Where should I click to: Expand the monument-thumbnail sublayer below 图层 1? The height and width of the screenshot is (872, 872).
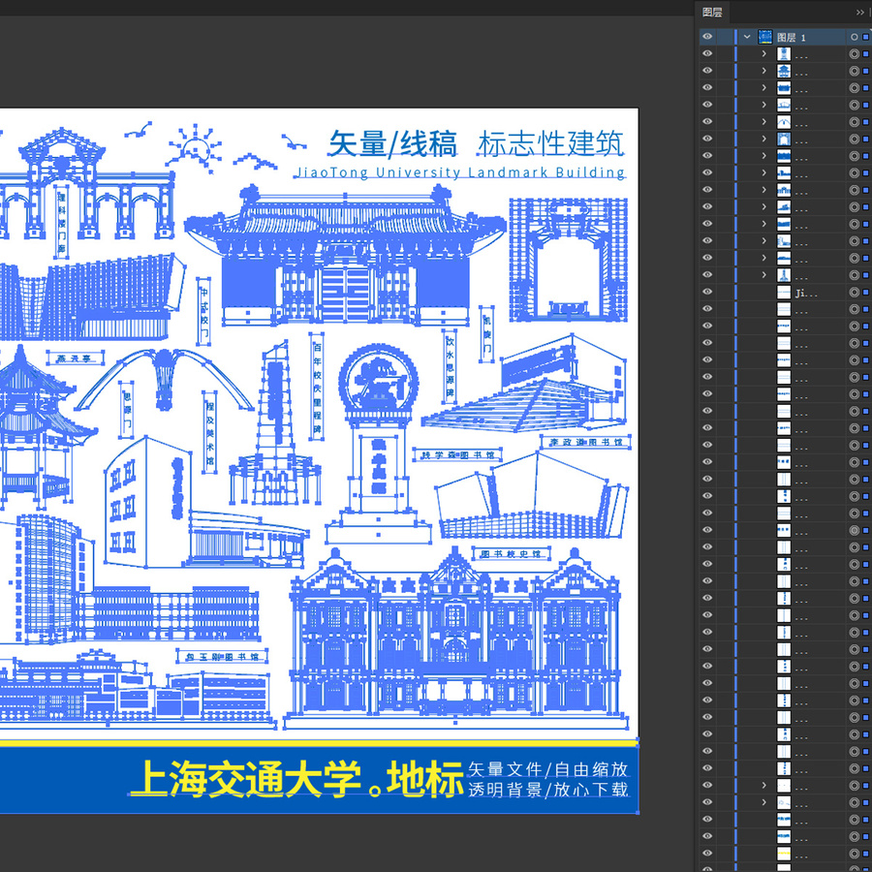point(764,54)
